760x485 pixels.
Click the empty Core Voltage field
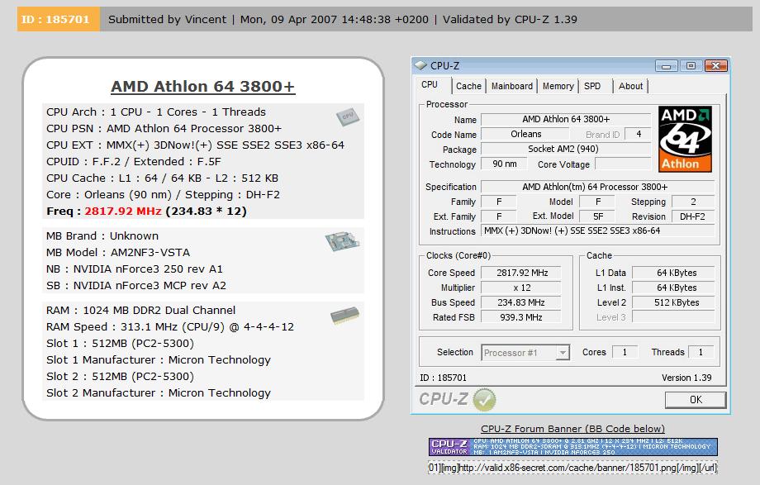pyautogui.click(x=623, y=164)
